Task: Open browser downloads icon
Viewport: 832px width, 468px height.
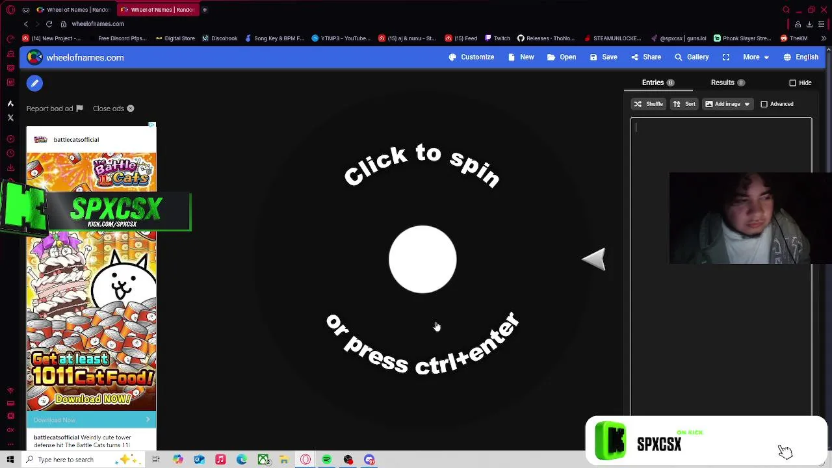Action: click(x=809, y=24)
